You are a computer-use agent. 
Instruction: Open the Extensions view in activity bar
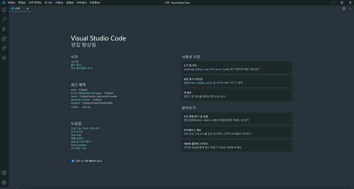(4, 38)
